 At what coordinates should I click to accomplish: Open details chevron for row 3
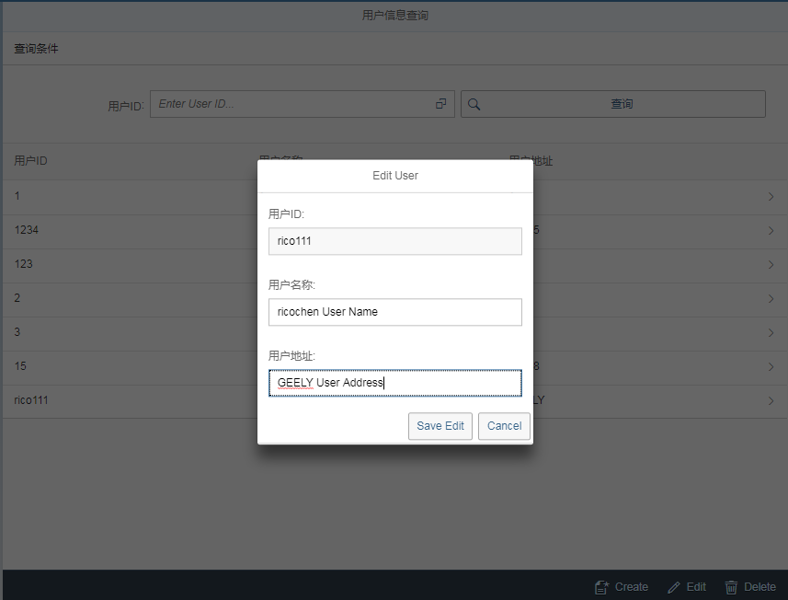point(771,333)
